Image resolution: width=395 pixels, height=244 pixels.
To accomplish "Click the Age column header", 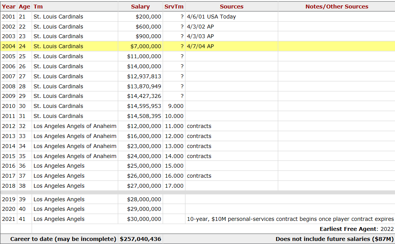I will point(24,7).
